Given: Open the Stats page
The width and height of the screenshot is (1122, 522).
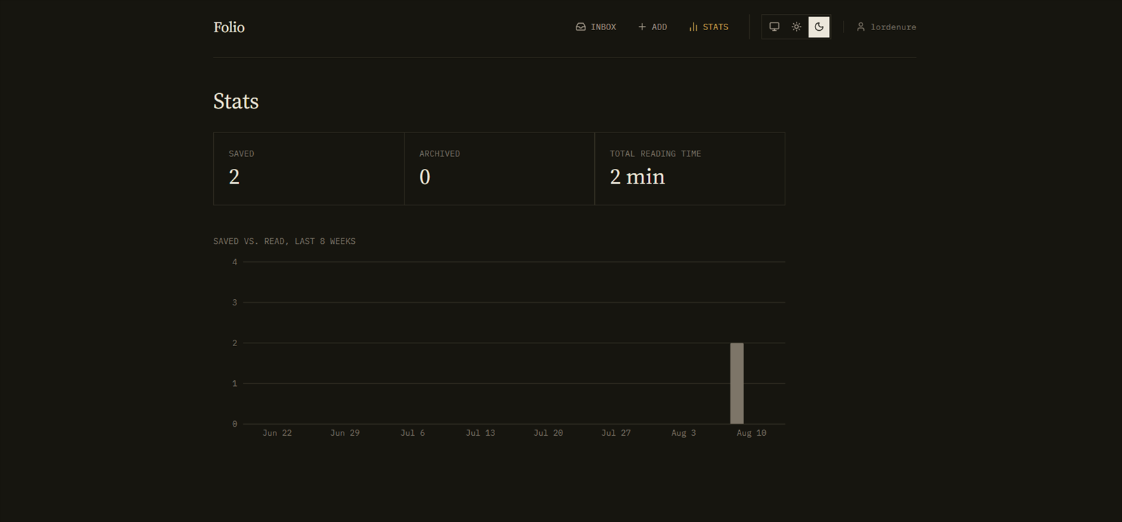Looking at the screenshot, I should click(708, 27).
